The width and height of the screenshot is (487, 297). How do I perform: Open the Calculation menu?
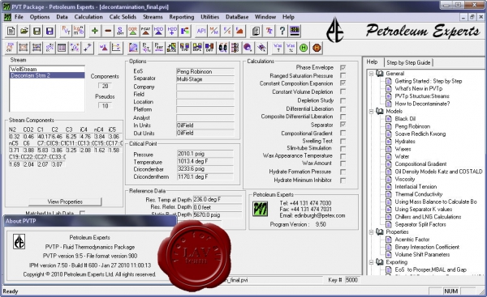pos(88,17)
